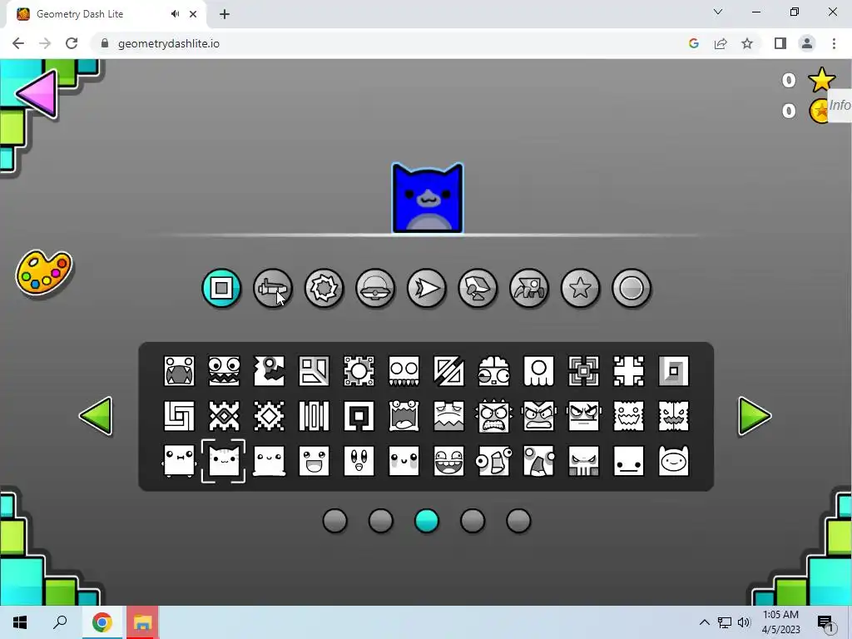This screenshot has width=852, height=639.
Task: Select the fifth page dot indicator
Action: coord(518,521)
